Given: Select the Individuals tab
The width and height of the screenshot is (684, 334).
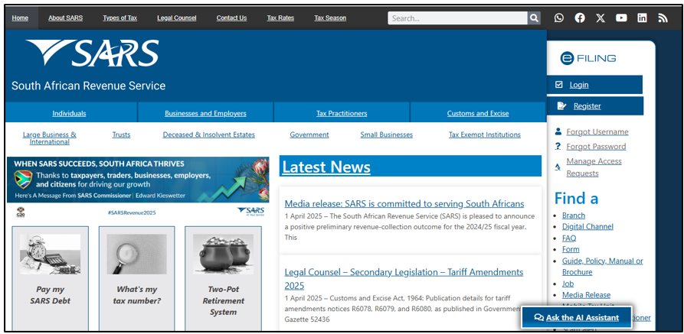Looking at the screenshot, I should (x=70, y=113).
